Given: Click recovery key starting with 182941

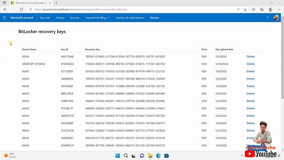Looking at the screenshot, I should coord(125,56).
